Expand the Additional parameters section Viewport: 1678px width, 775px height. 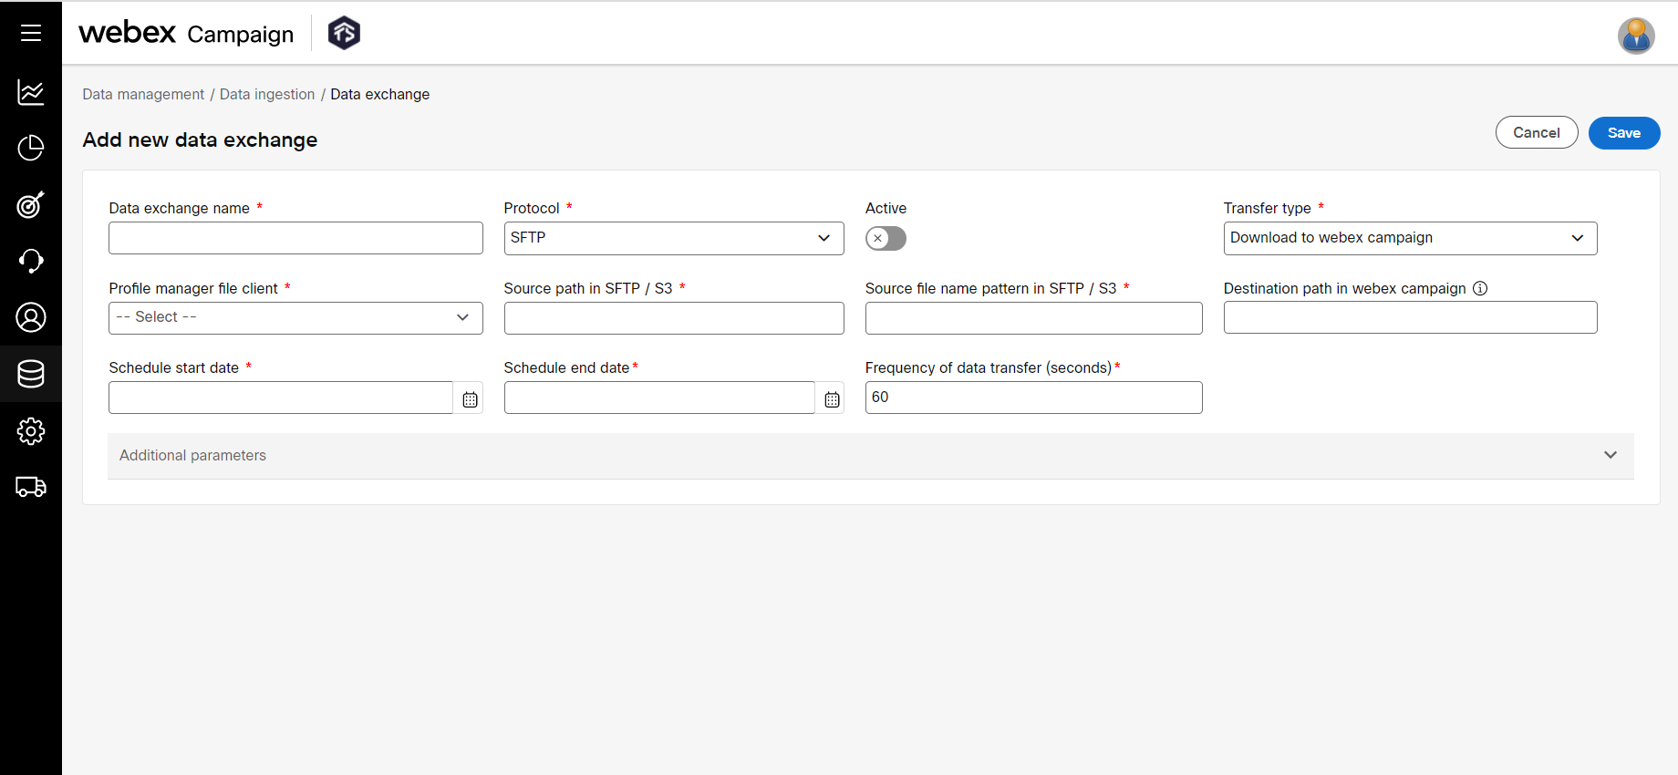coord(871,455)
